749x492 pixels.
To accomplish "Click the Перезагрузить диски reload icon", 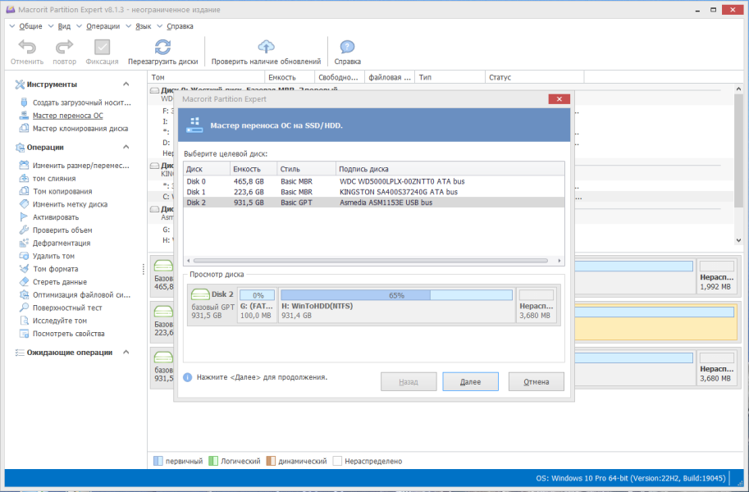I will point(162,47).
